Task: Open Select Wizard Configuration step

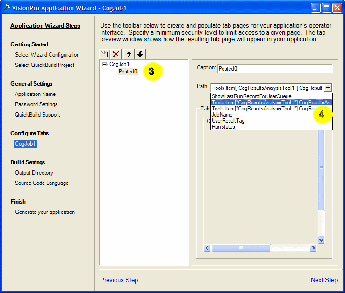Action: [47, 55]
